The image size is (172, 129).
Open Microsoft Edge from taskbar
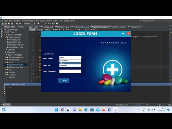click(86, 110)
